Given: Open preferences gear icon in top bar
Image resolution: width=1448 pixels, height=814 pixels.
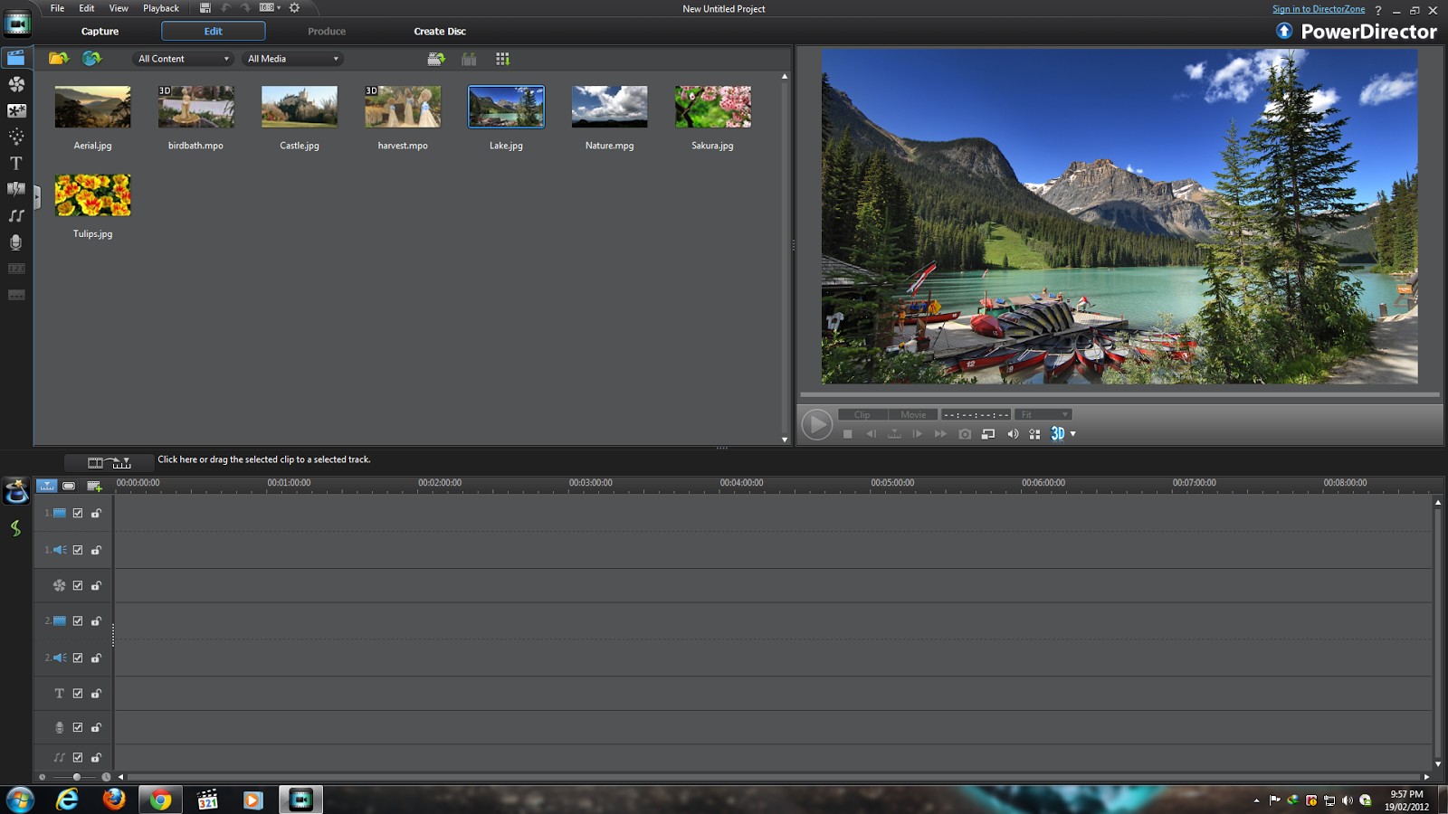Looking at the screenshot, I should point(294,8).
